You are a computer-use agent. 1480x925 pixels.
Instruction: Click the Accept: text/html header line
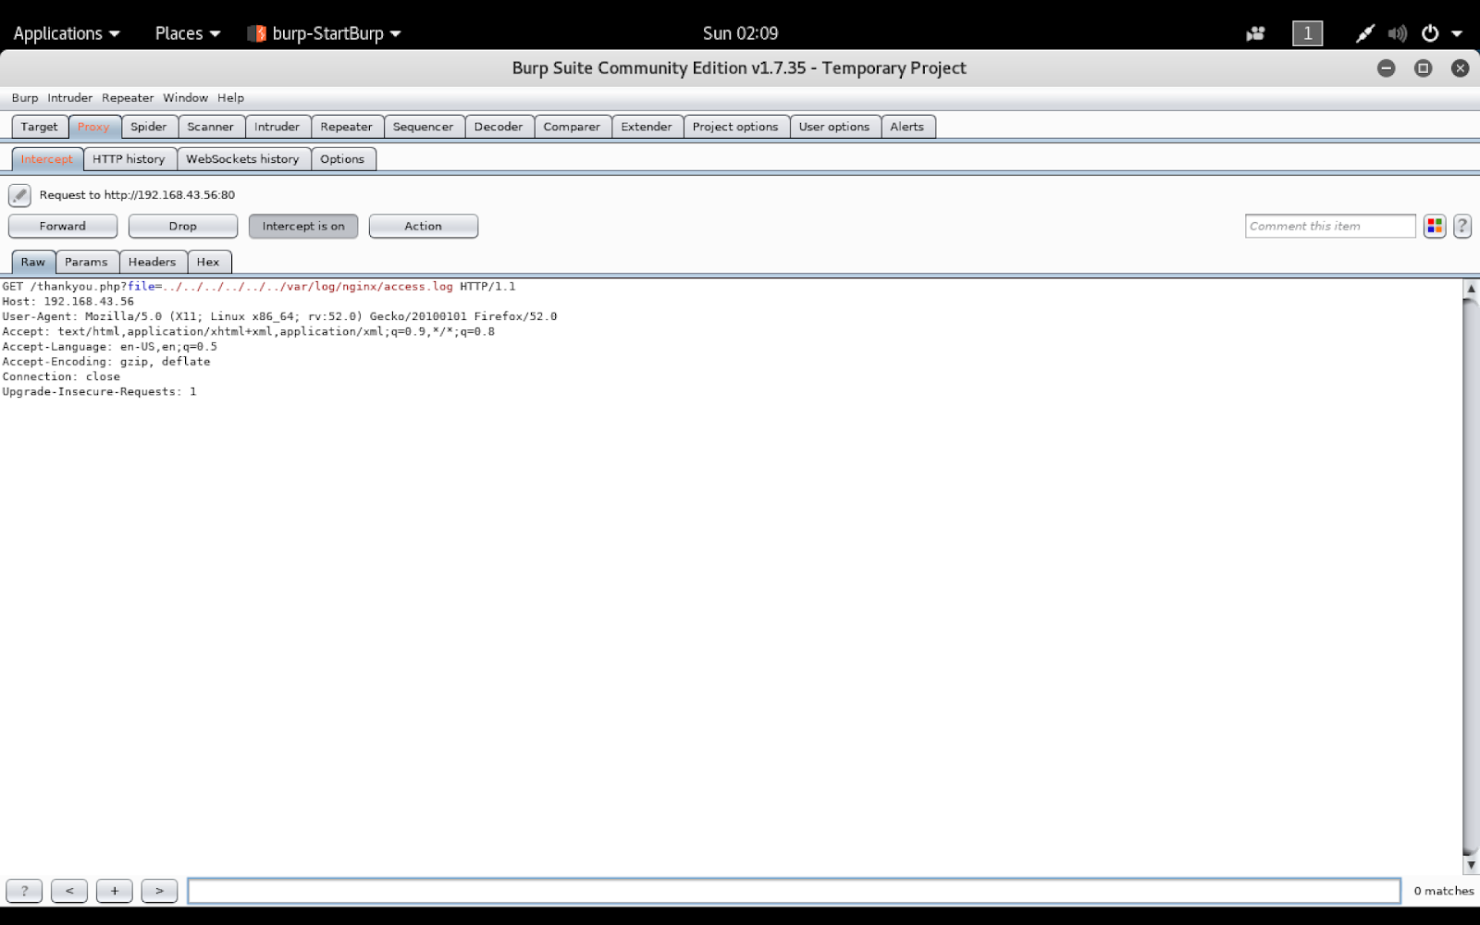pyautogui.click(x=248, y=331)
